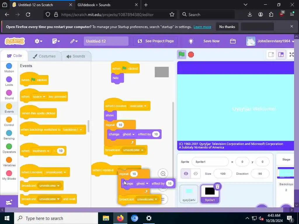Reload the page in Firefox
The image size is (299, 224).
pos(28,15)
